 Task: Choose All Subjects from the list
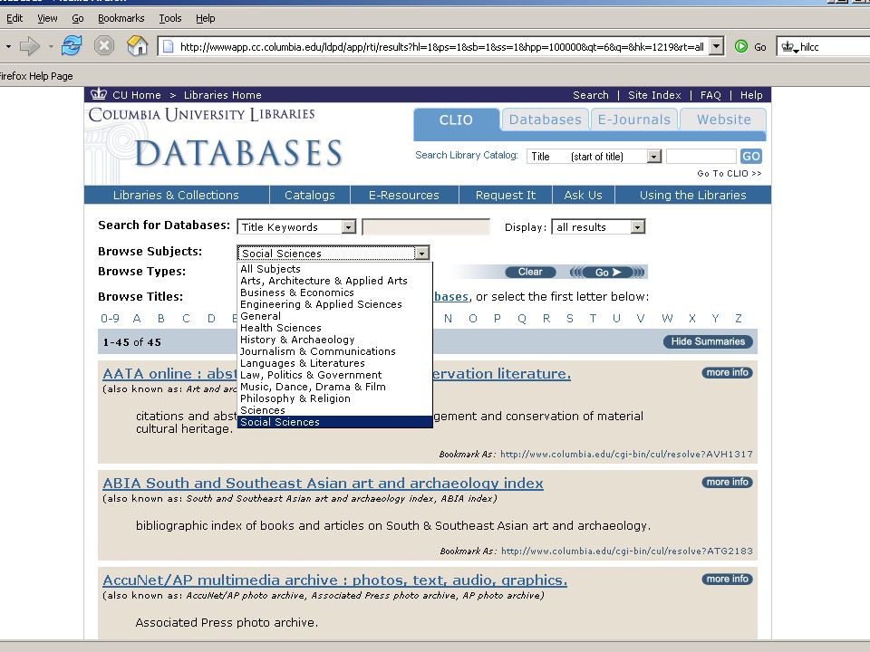334,269
